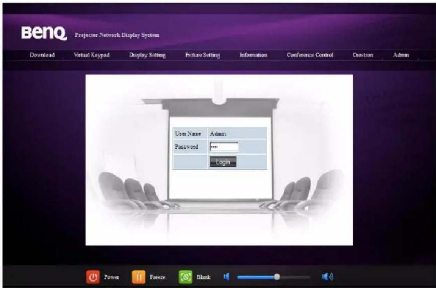This screenshot has height=288, width=436.
Task: Click the volume up speaker icon
Action: point(328,277)
